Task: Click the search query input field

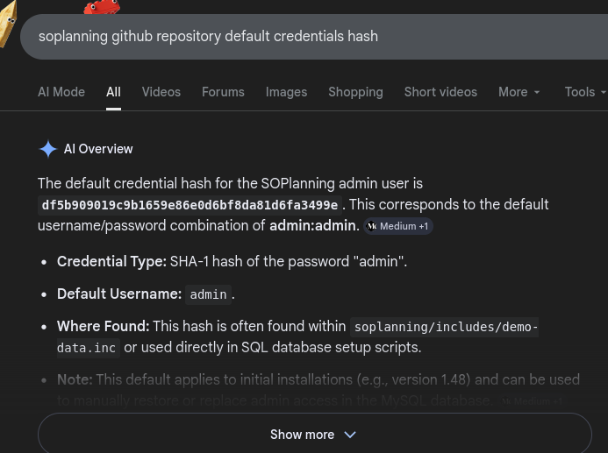Action: click(x=314, y=37)
